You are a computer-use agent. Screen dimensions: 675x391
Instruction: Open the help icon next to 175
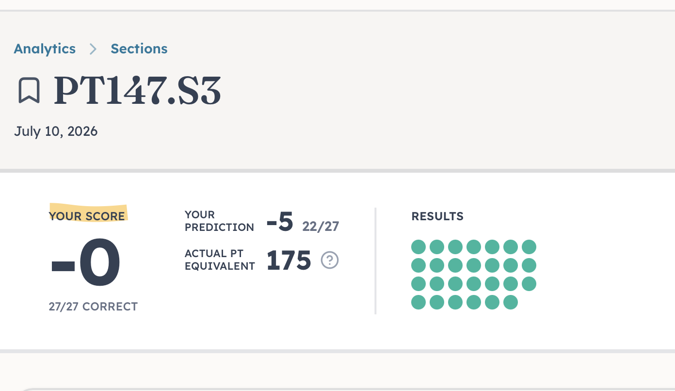[330, 261]
